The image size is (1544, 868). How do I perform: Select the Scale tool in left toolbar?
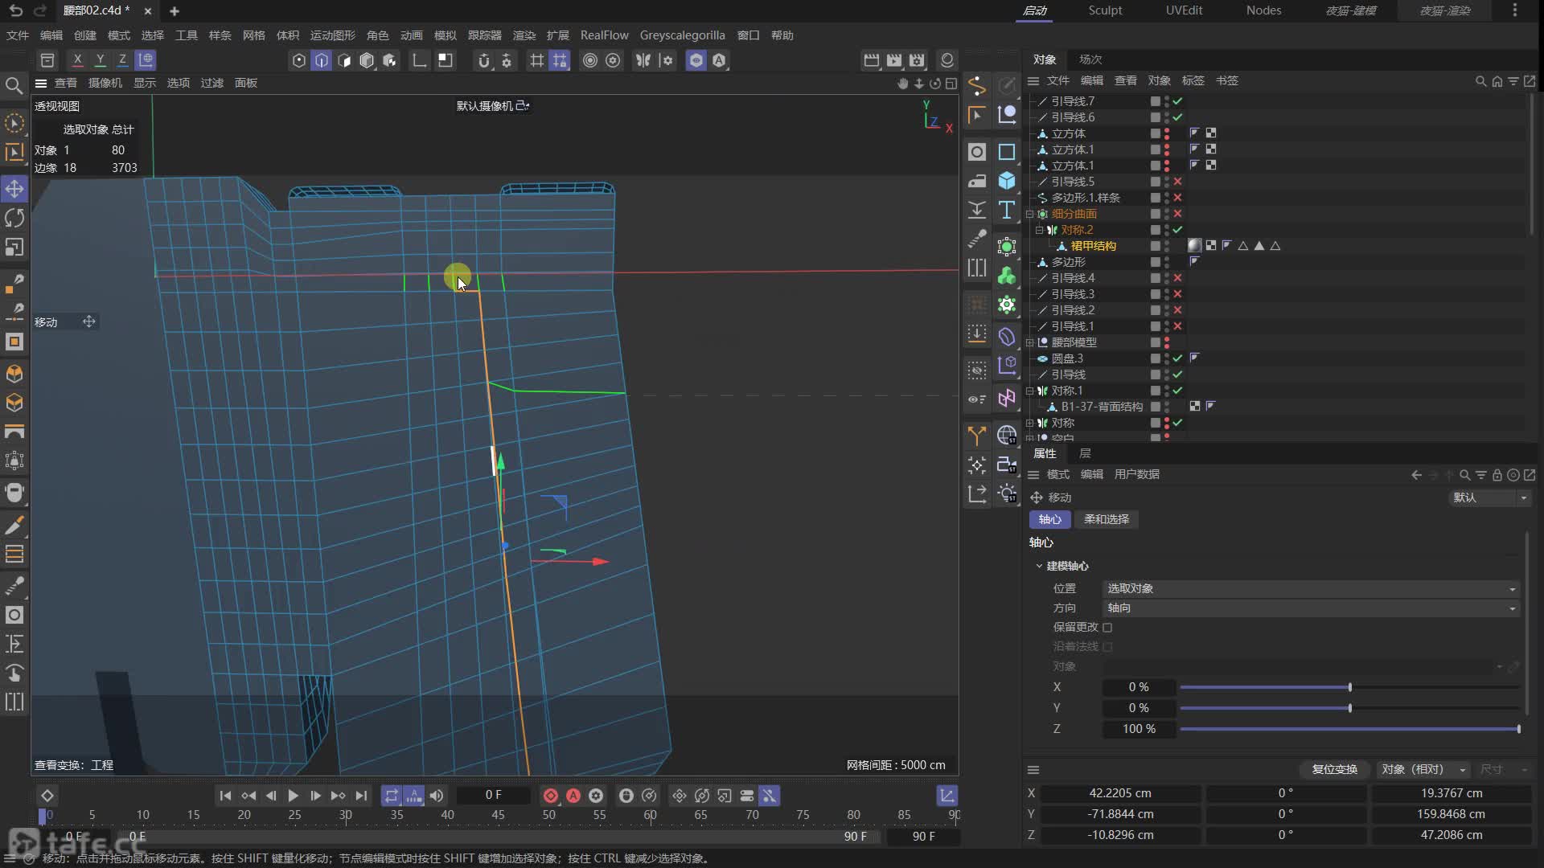click(x=14, y=248)
